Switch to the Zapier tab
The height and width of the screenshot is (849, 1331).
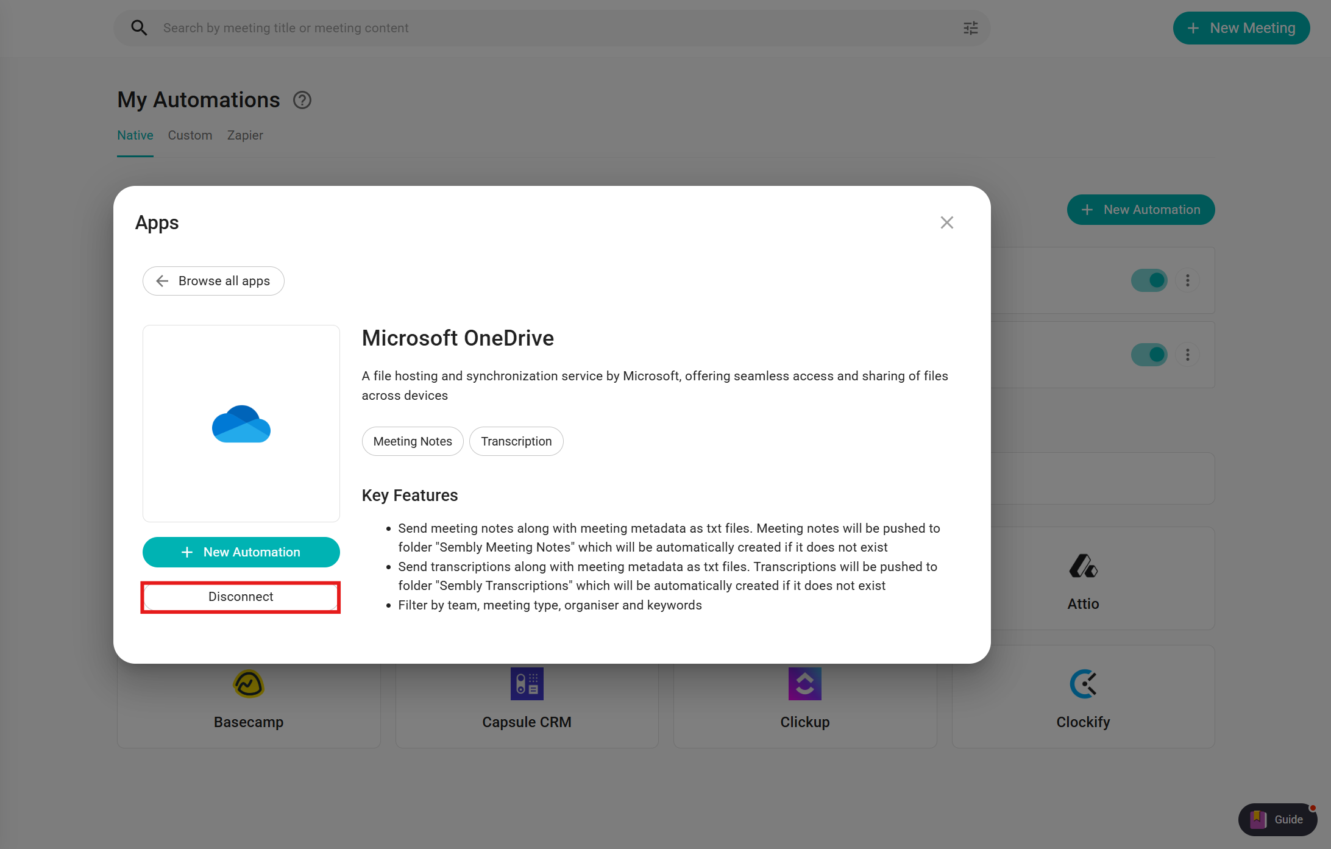245,135
